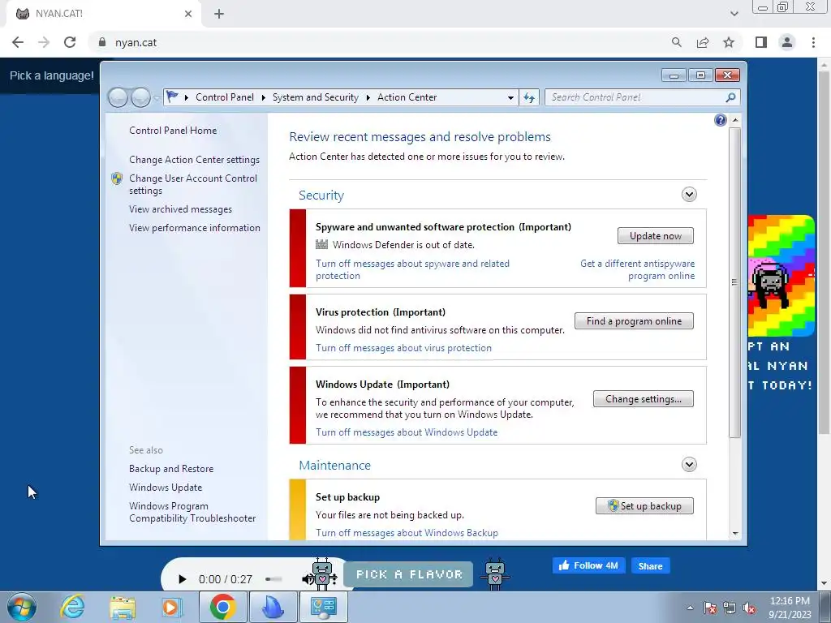Go back with the browser back arrow
This screenshot has height=623, width=831.
click(18, 42)
